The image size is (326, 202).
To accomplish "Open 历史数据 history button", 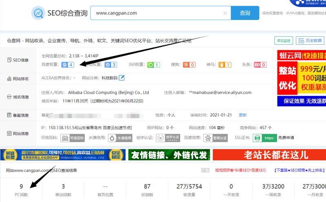I will point(310,41).
